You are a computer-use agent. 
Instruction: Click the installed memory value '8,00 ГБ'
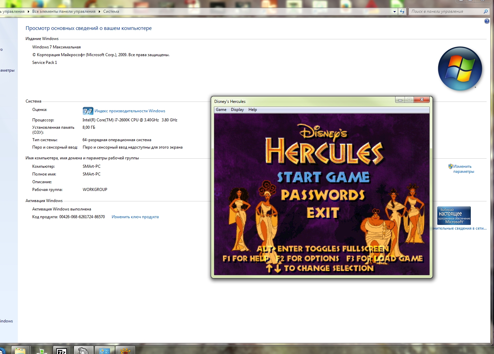tap(89, 127)
